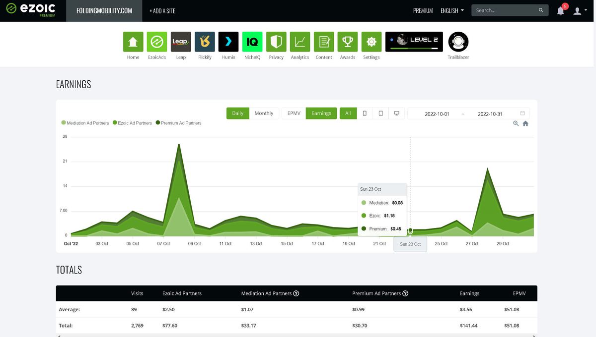Reset chart with the home icon
596x337 pixels.
click(525, 123)
